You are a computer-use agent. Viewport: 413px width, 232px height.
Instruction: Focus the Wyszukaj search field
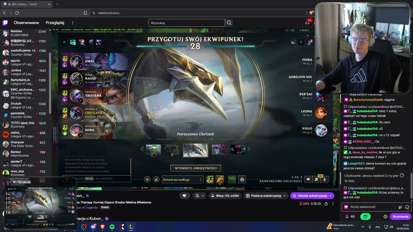[186, 23]
